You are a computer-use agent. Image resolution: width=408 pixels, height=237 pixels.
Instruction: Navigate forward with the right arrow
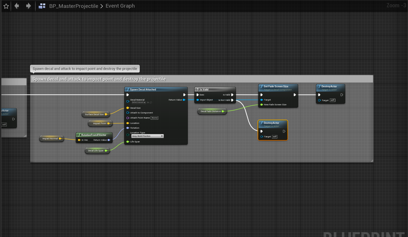coord(28,6)
